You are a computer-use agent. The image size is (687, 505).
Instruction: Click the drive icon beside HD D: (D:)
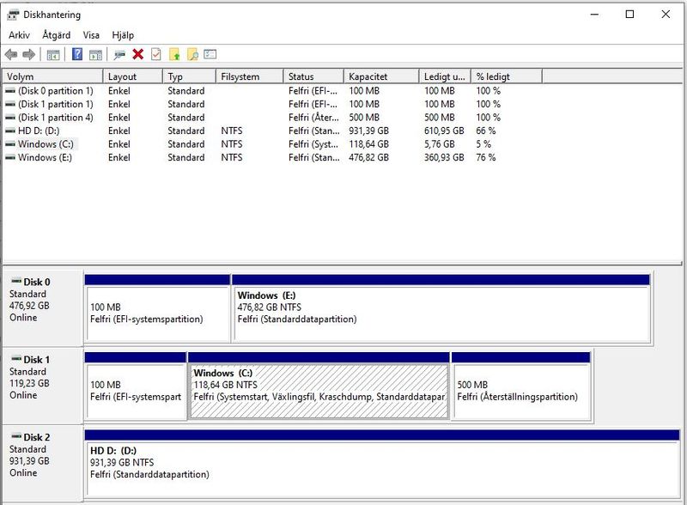point(10,131)
